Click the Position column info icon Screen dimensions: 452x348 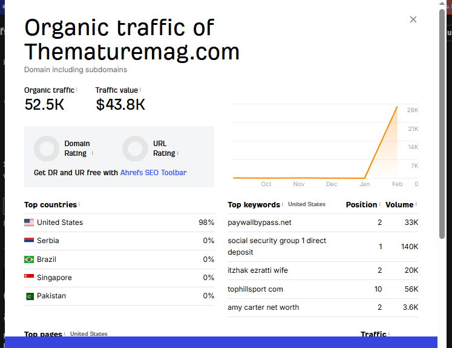[379, 204]
